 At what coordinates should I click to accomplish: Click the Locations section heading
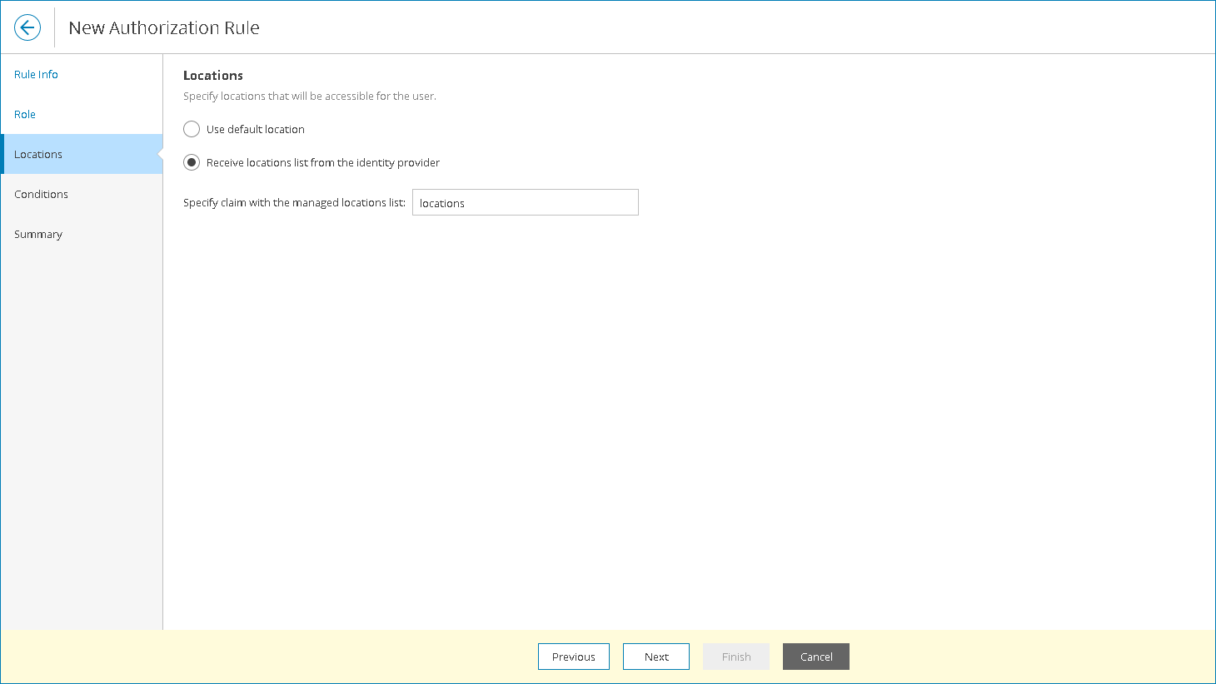point(213,75)
